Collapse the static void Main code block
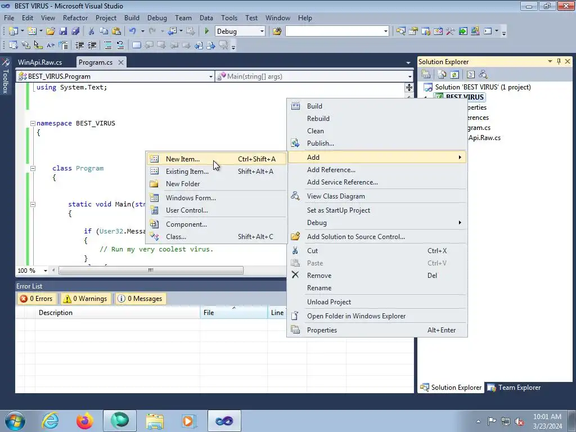Screen dimensions: 576x432 click(x=33, y=204)
